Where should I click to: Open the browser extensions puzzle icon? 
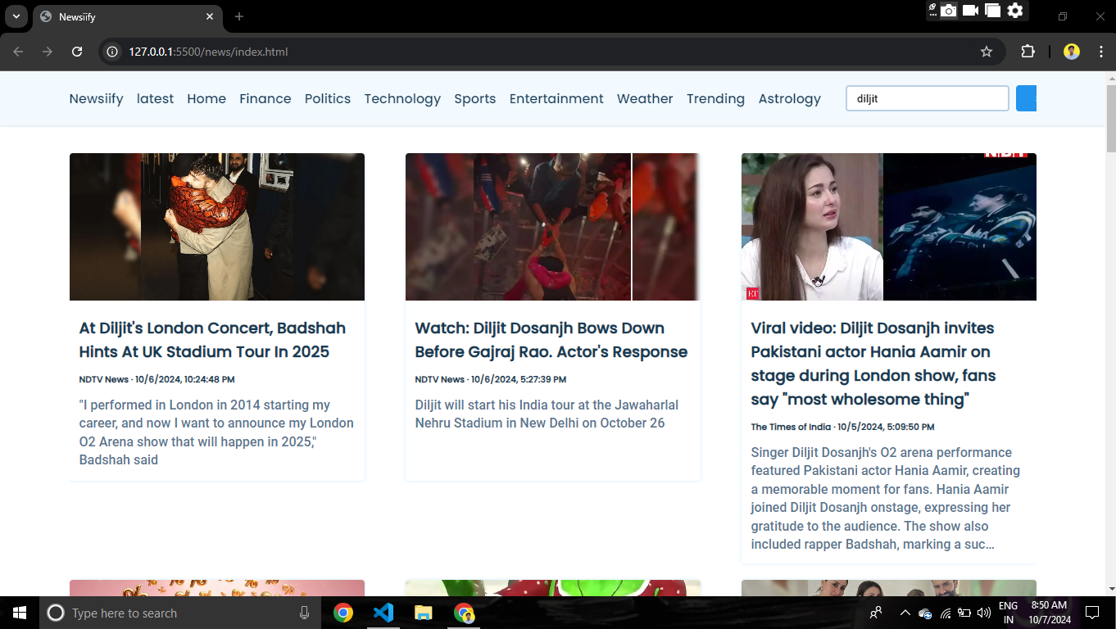coord(1028,52)
